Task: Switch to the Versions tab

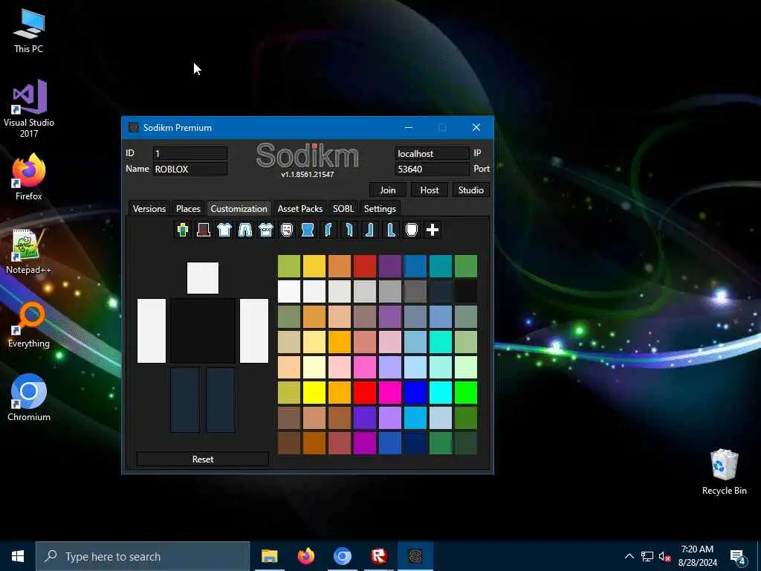Action: (149, 208)
